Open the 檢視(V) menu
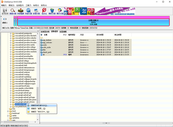 click(36, 5)
